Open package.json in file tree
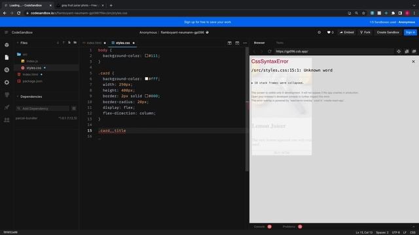The image size is (419, 235). (32, 81)
